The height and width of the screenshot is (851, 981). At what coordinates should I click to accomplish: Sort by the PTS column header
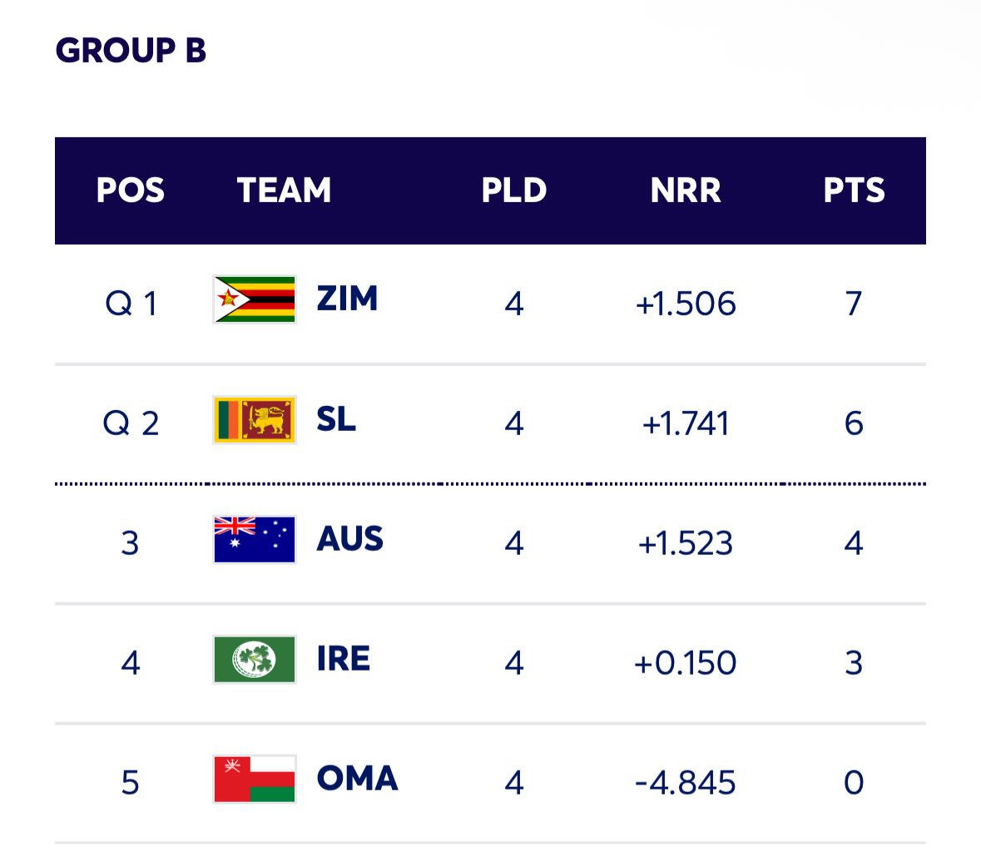point(854,190)
